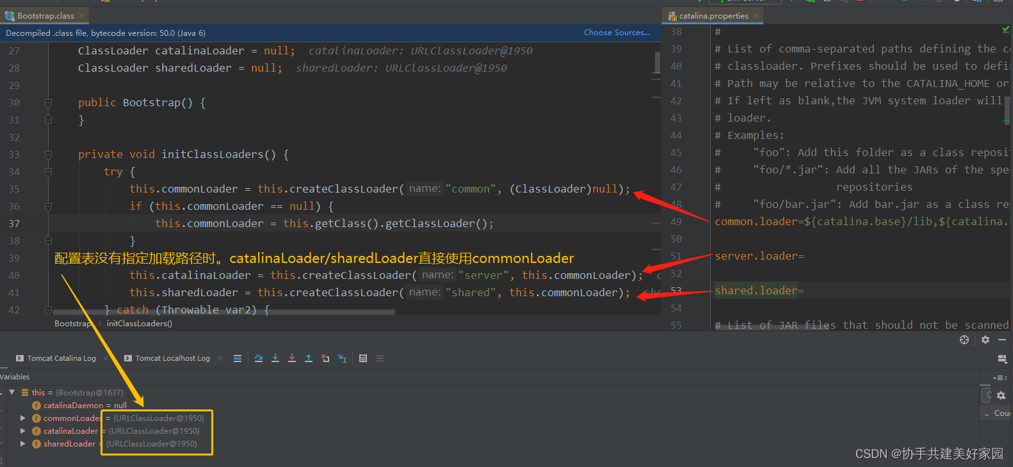Click the initClassLoaders() breadcrumb

coord(140,324)
